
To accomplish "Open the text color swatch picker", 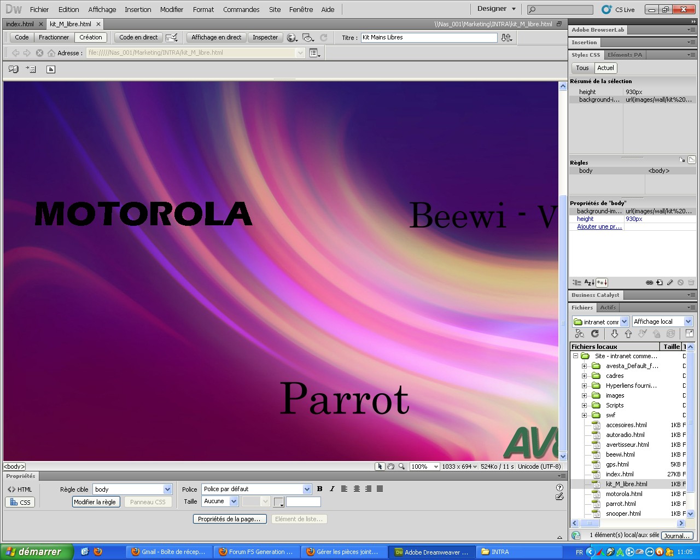I will (279, 501).
